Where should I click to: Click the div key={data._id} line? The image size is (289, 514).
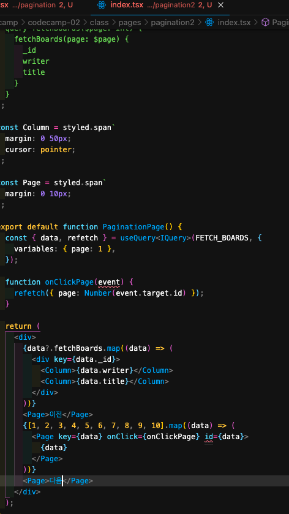pos(76,359)
